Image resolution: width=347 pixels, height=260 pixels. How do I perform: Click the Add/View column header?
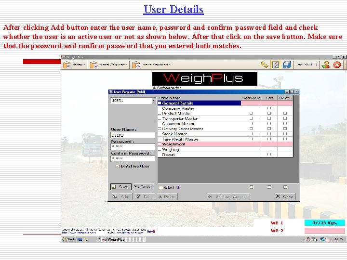[251, 98]
